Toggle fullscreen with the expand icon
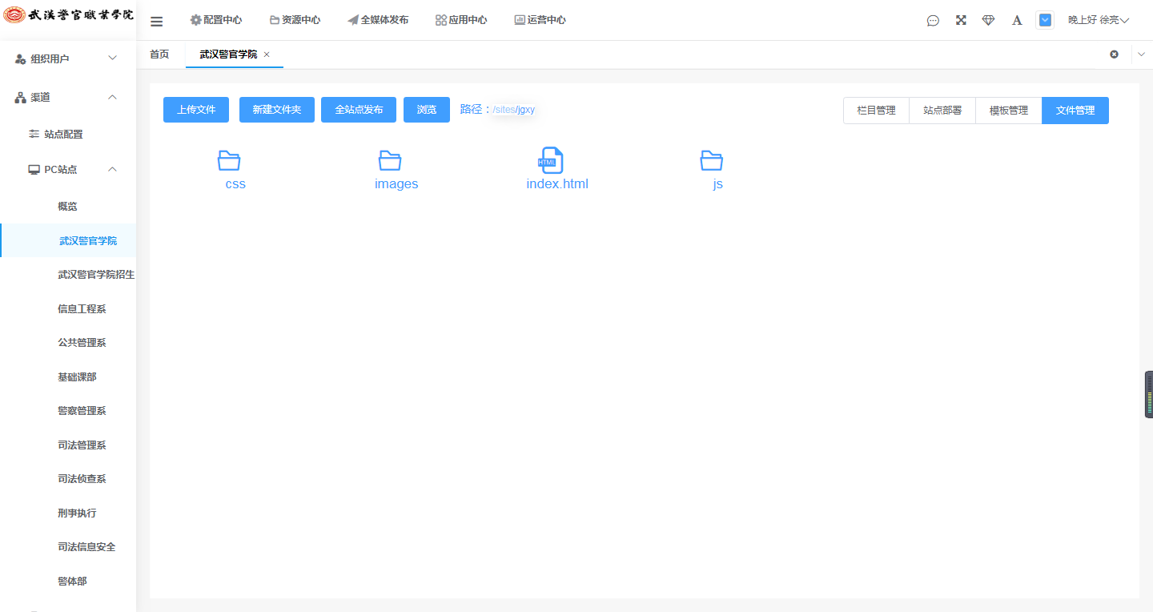 tap(961, 20)
